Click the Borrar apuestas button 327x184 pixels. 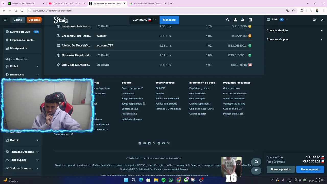(x=281, y=169)
